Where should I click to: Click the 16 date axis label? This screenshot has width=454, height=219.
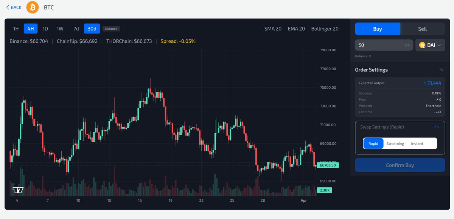pos(140,200)
